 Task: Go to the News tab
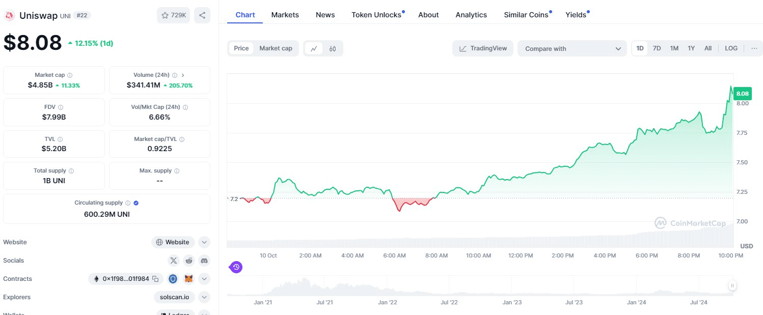click(x=325, y=15)
